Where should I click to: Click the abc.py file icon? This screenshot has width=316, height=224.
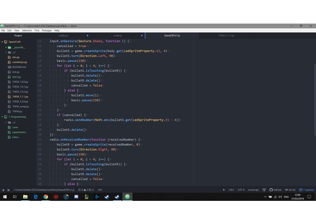pyautogui.click(x=9, y=57)
